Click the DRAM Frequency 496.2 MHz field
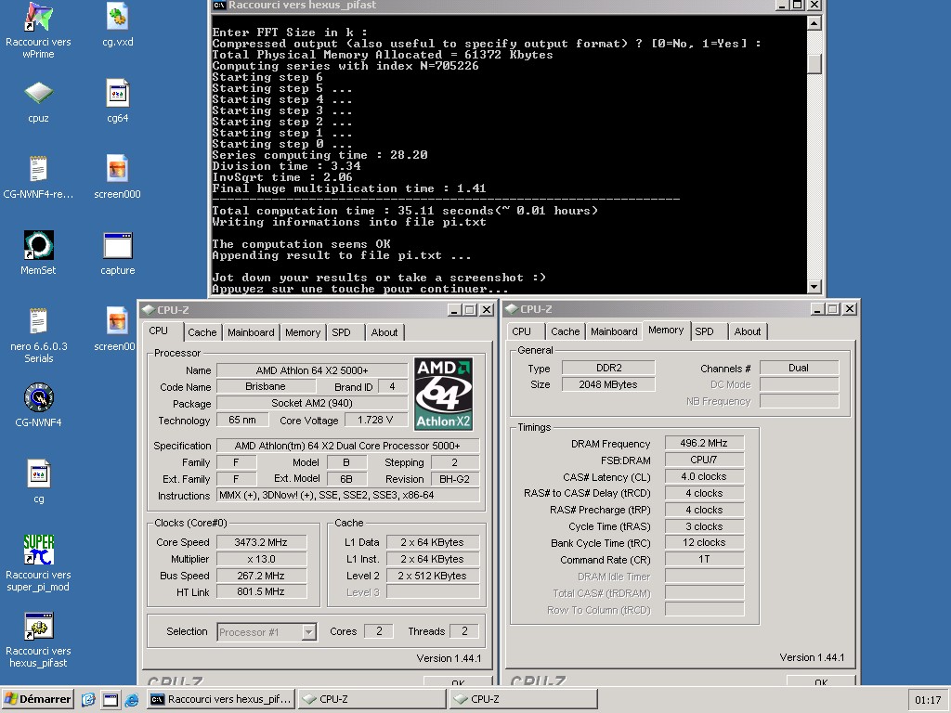The height and width of the screenshot is (713, 951). 704,443
